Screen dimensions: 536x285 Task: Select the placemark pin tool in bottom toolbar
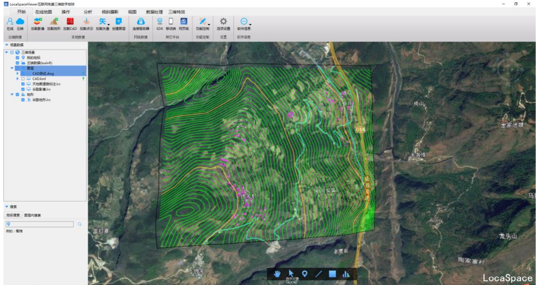305,274
